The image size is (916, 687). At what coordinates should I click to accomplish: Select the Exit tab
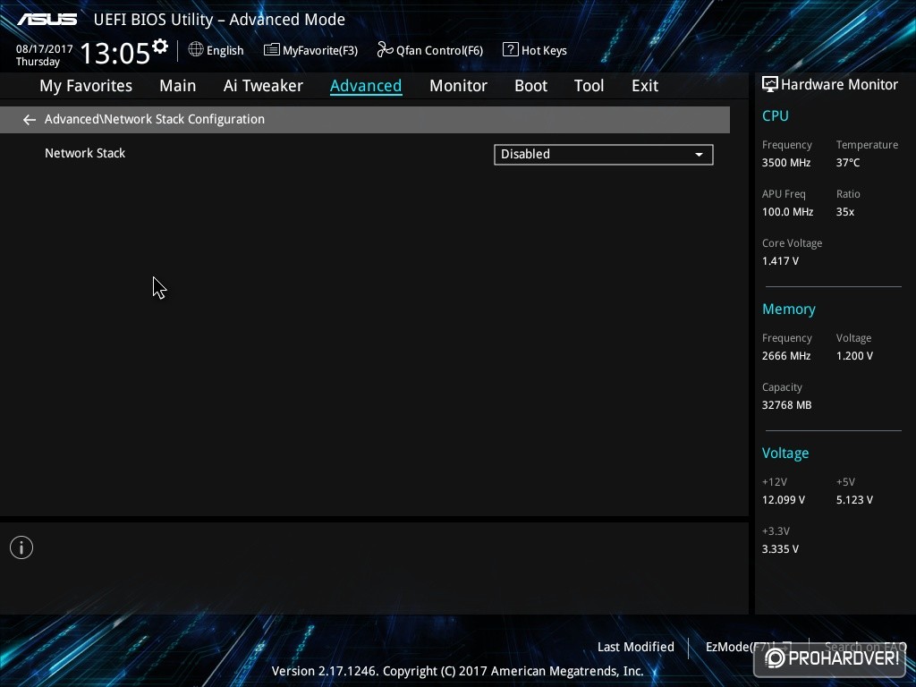[x=645, y=86]
